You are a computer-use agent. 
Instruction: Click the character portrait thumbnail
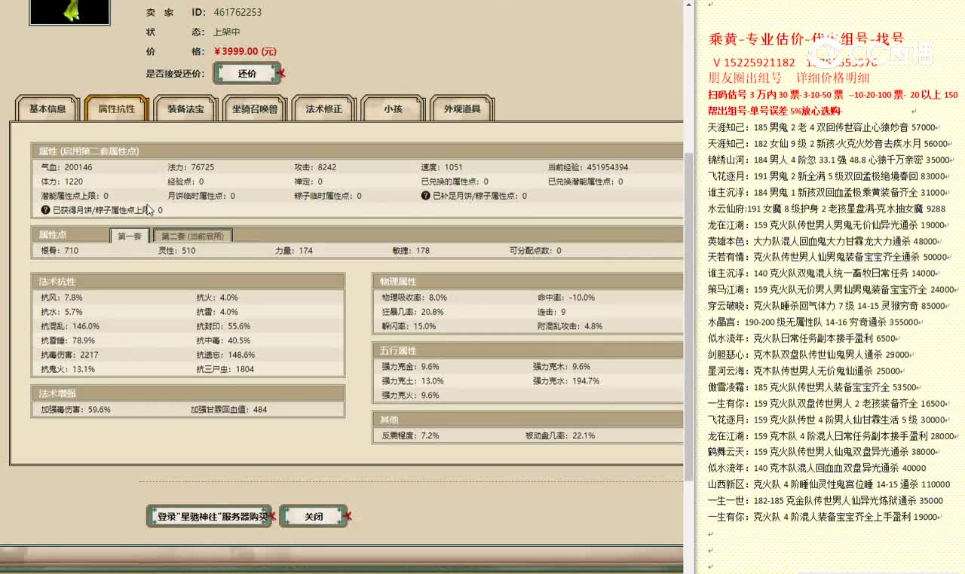69,11
